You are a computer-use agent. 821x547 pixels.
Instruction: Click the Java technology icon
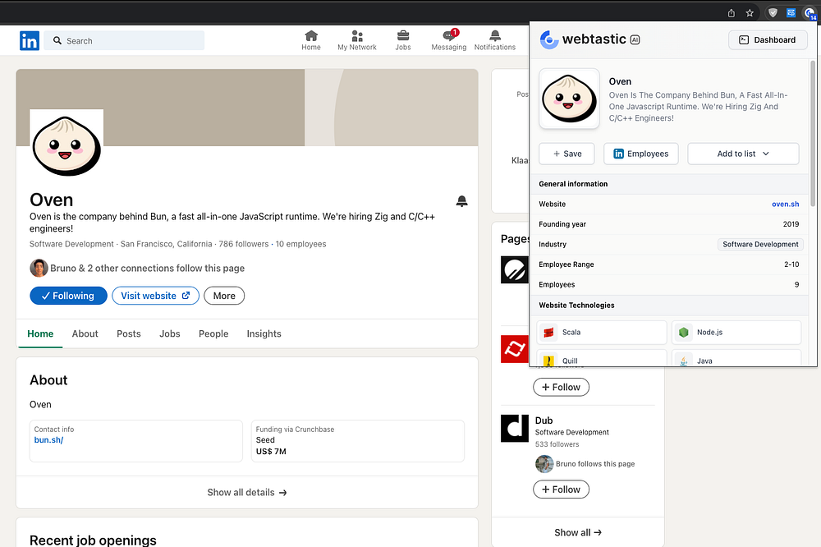point(683,361)
